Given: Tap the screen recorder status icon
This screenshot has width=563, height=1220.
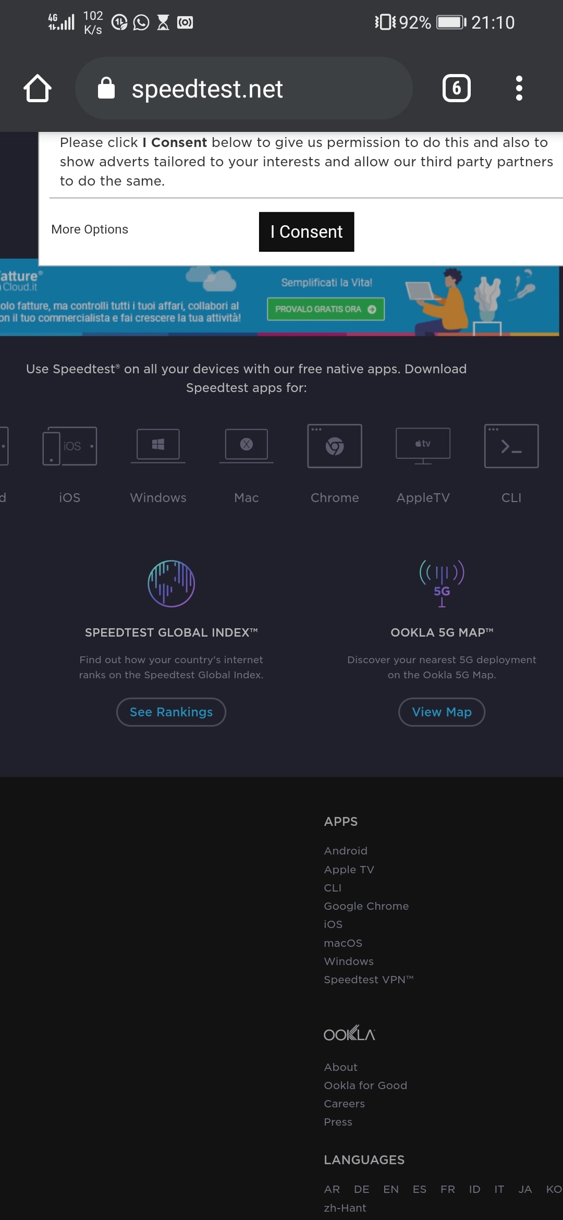Looking at the screenshot, I should click(x=185, y=22).
